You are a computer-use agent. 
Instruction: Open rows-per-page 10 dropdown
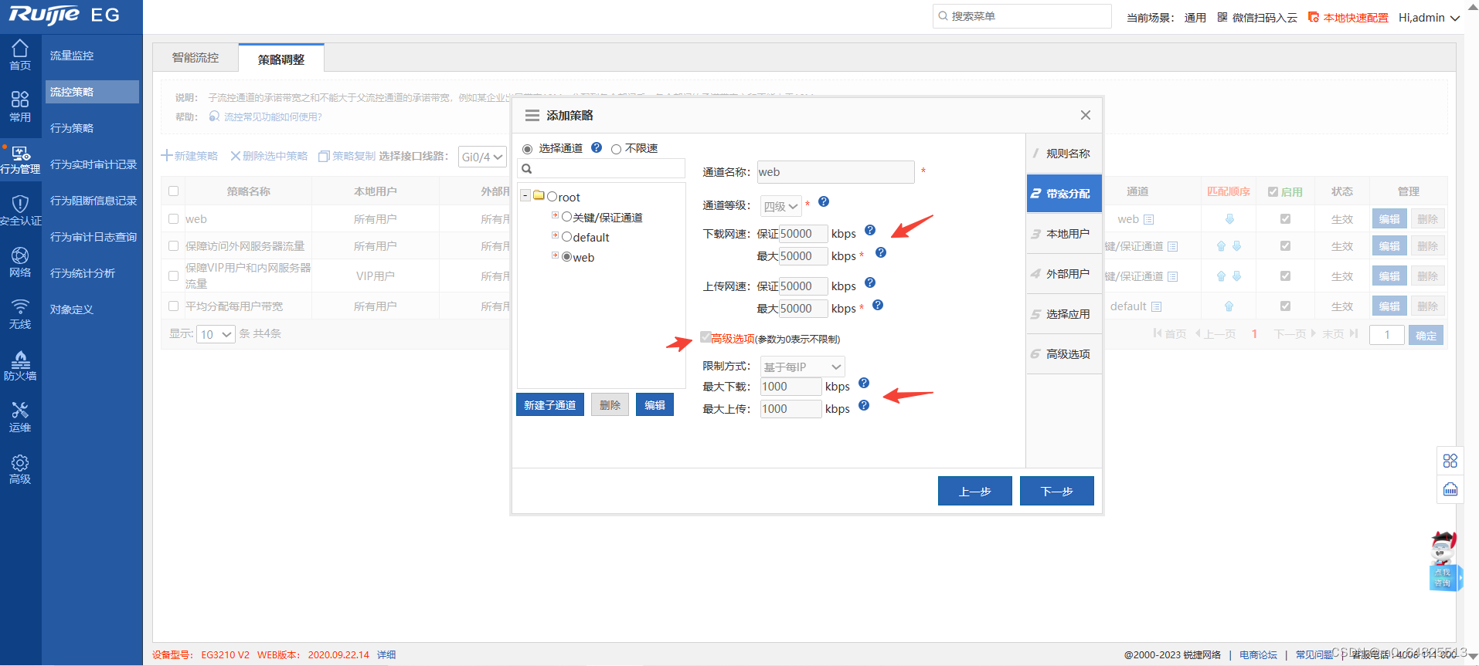pos(216,334)
